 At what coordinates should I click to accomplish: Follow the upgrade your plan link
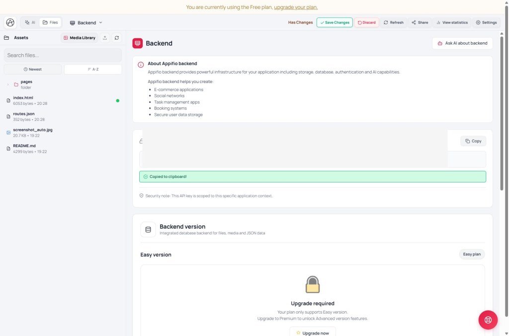[x=296, y=7]
